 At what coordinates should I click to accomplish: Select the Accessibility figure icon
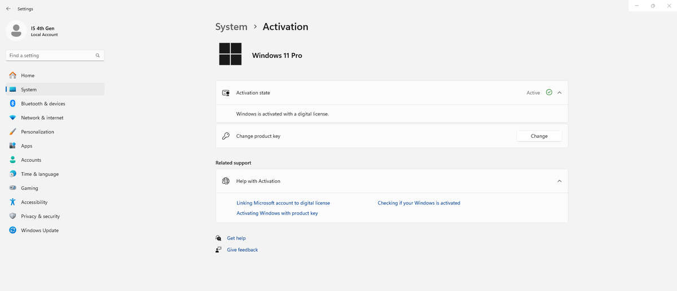pos(12,202)
